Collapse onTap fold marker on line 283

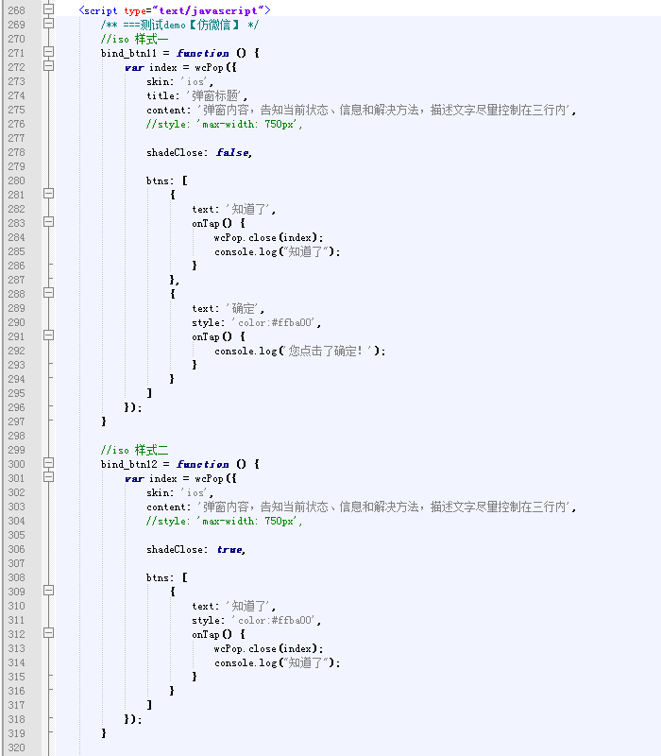pyautogui.click(x=49, y=222)
